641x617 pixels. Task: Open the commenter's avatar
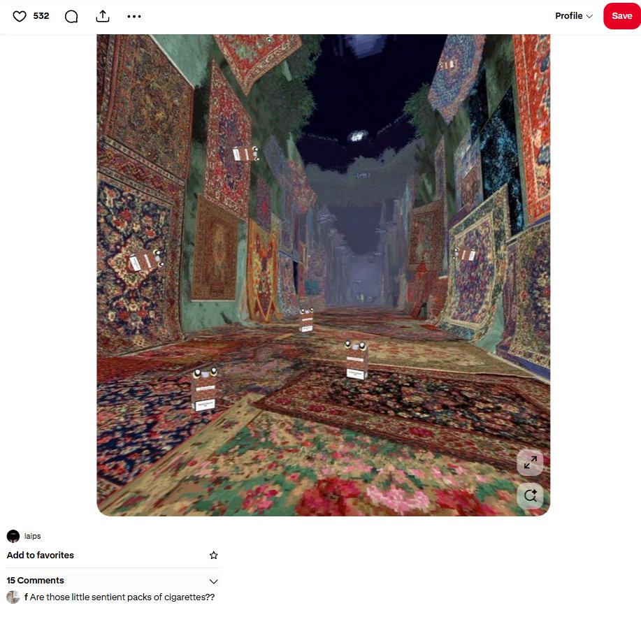(x=13, y=597)
